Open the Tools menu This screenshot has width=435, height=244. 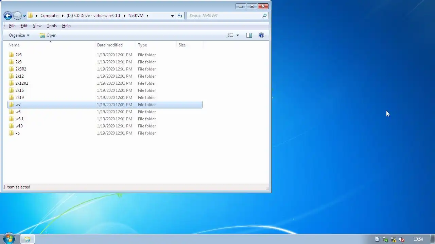coord(52,26)
